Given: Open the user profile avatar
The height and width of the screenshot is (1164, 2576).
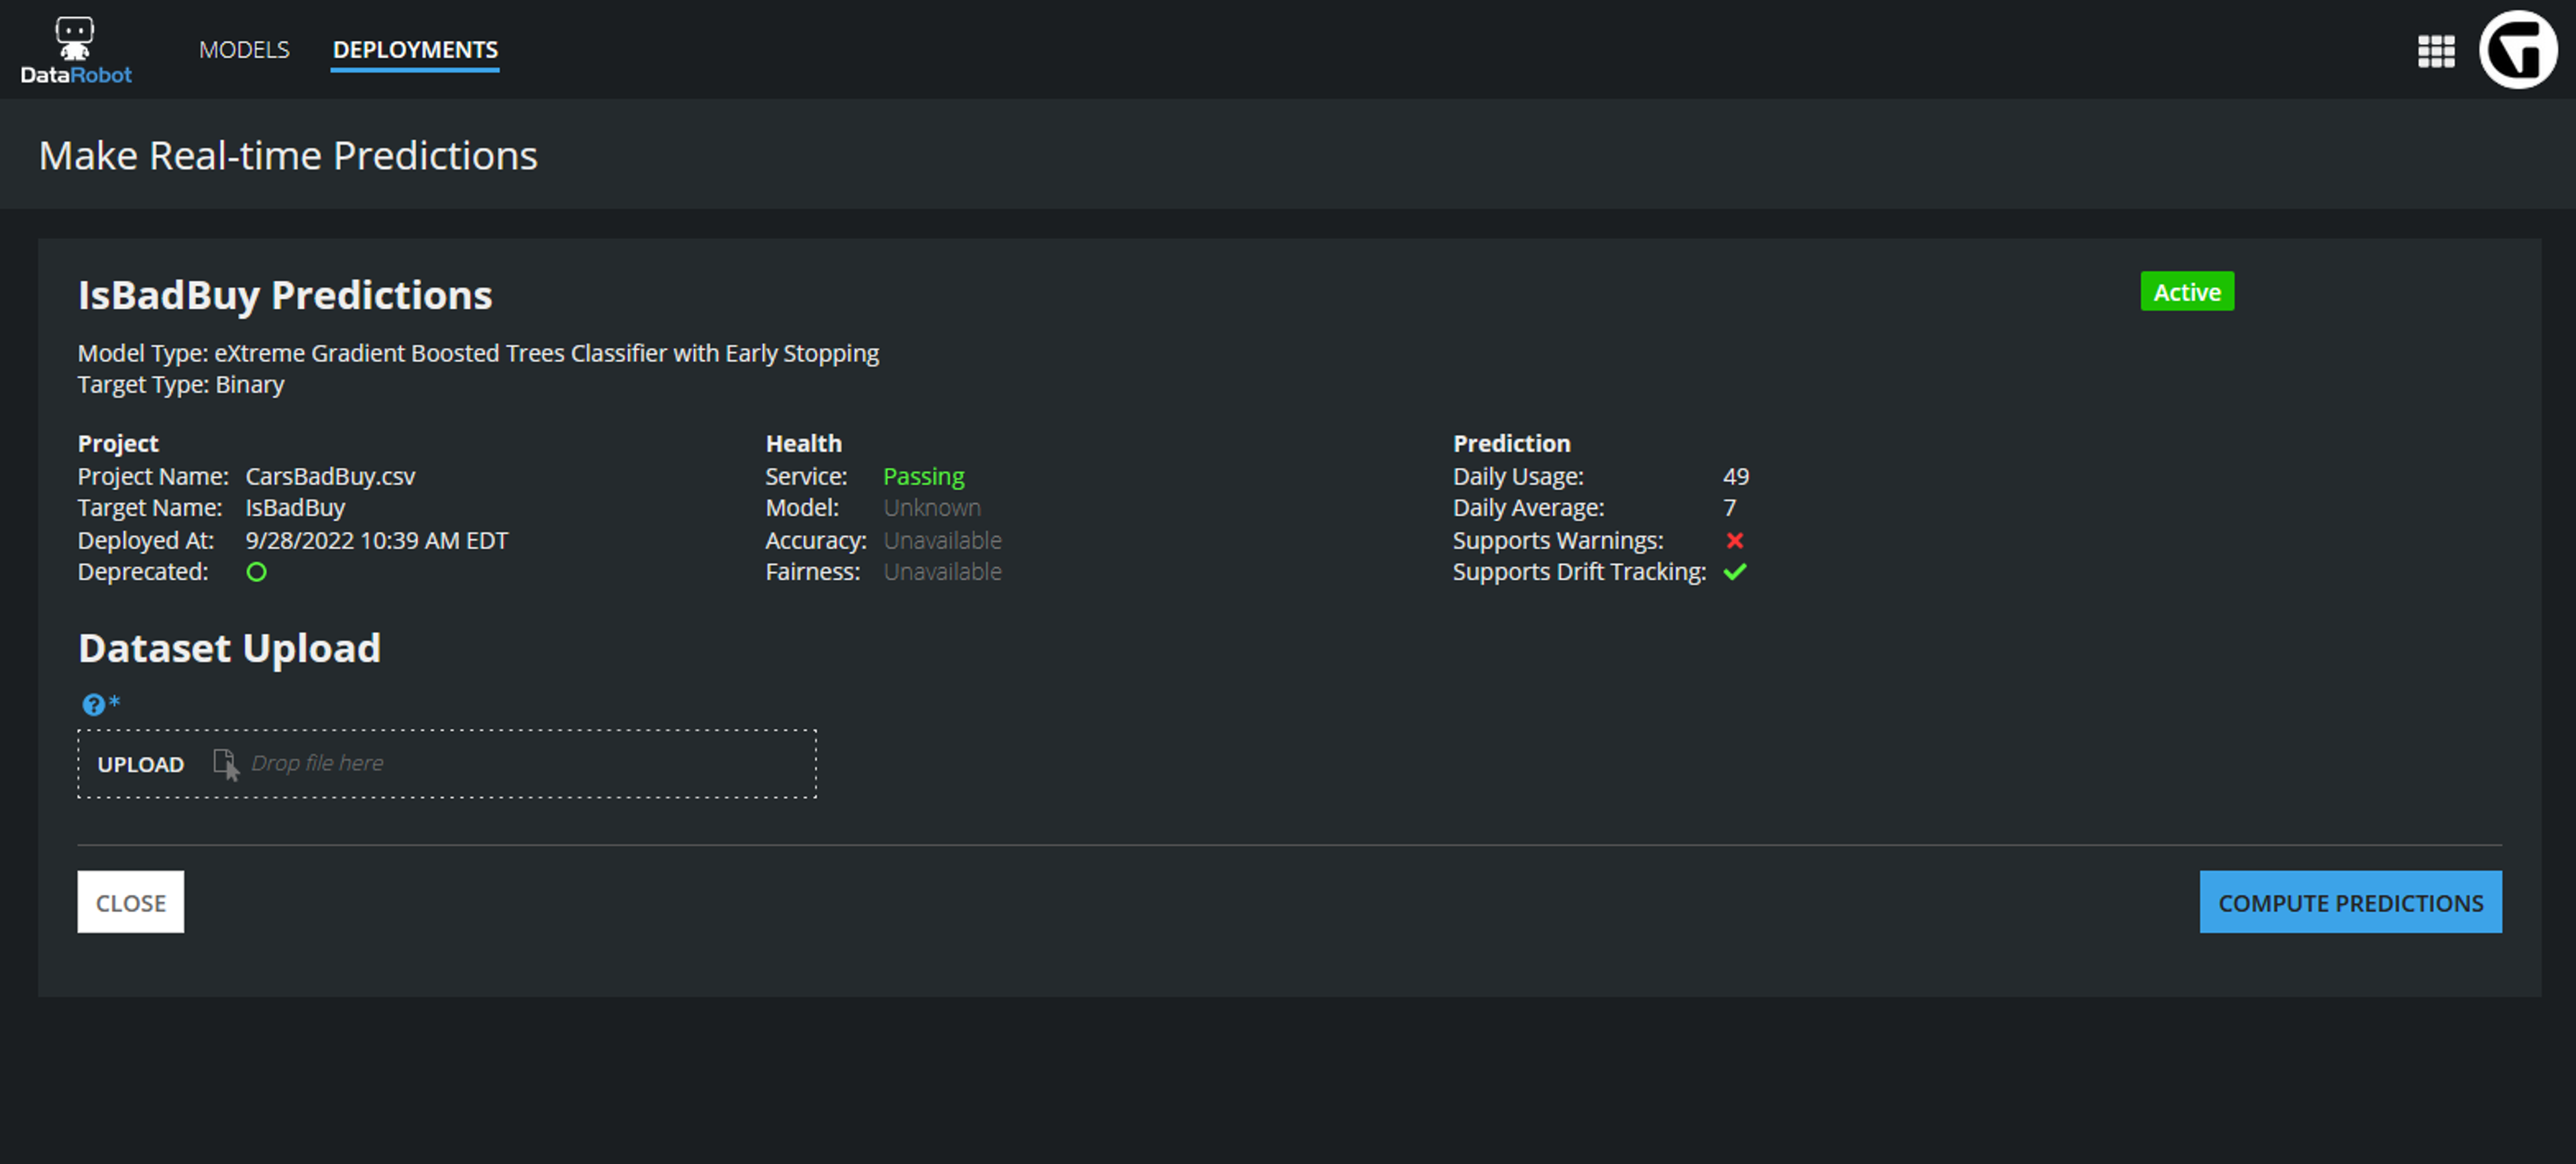Looking at the screenshot, I should (x=2518, y=50).
